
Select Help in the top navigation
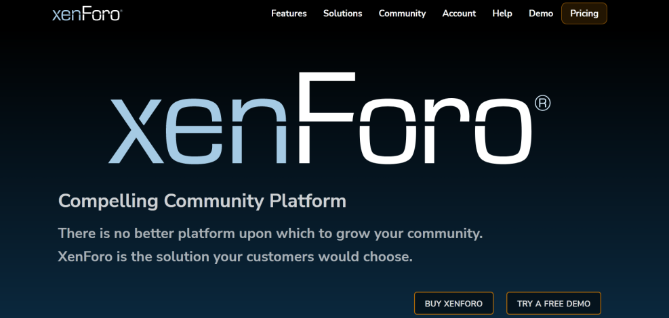pos(502,14)
